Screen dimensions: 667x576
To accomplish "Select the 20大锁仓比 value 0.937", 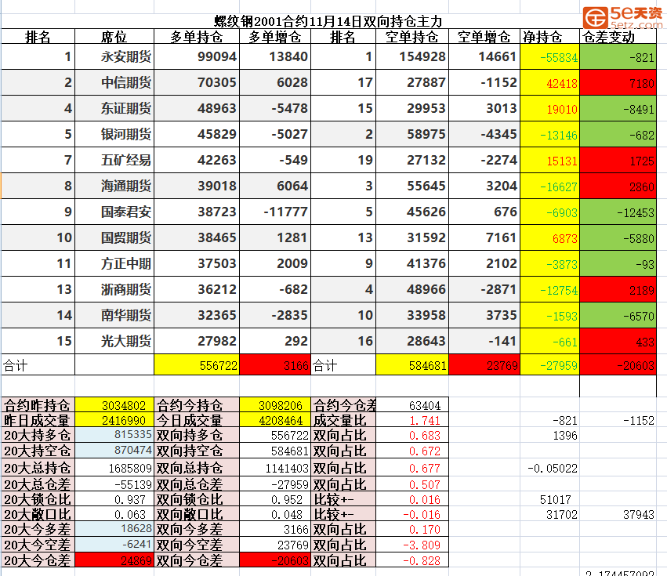I will (x=114, y=499).
